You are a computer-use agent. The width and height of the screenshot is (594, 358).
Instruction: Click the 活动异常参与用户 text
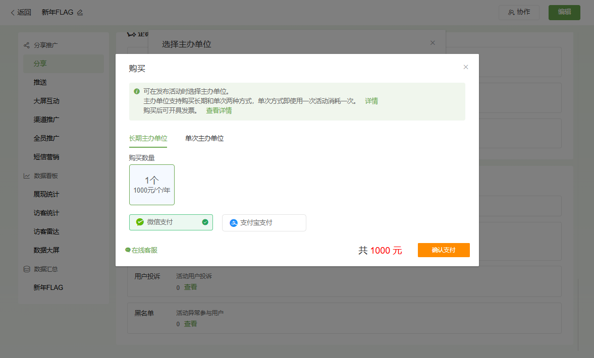point(200,313)
